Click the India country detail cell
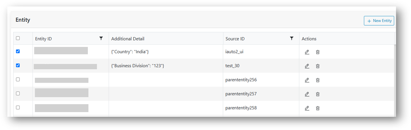The height and width of the screenshot is (130, 411). click(x=130, y=52)
